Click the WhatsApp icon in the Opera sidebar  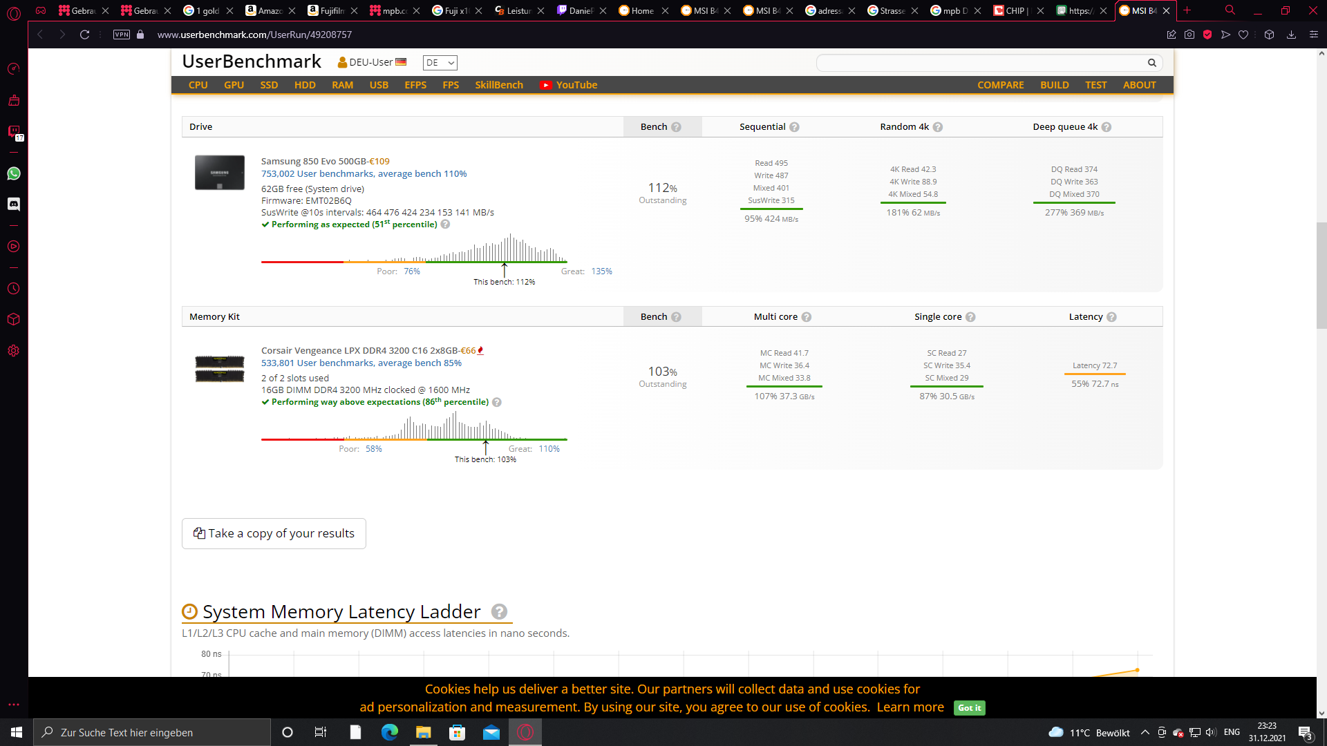pos(14,173)
